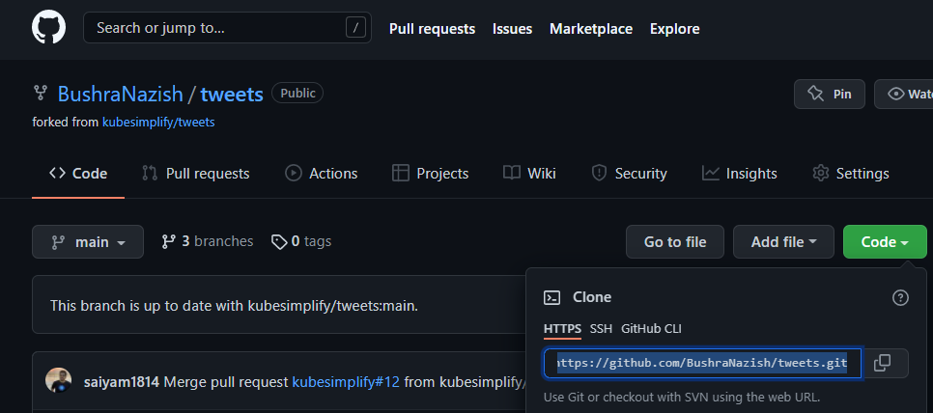Open Pull requests in top navigation

click(432, 29)
